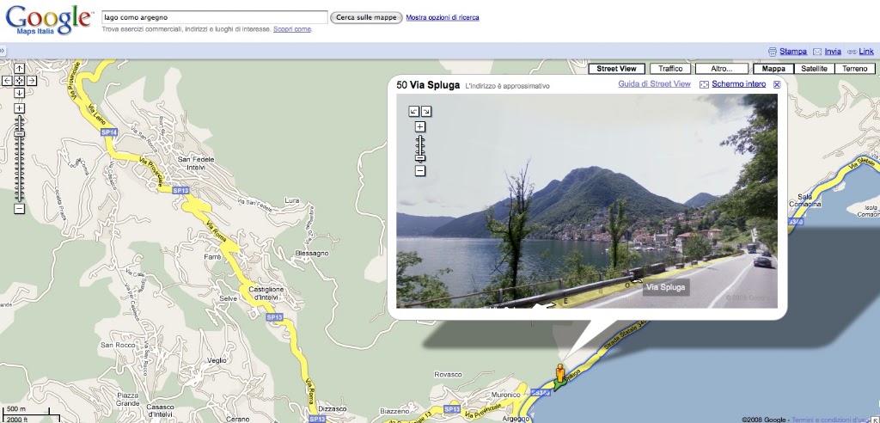Pan the map down with the arrow
This screenshot has width=880, height=423.
coord(19,93)
